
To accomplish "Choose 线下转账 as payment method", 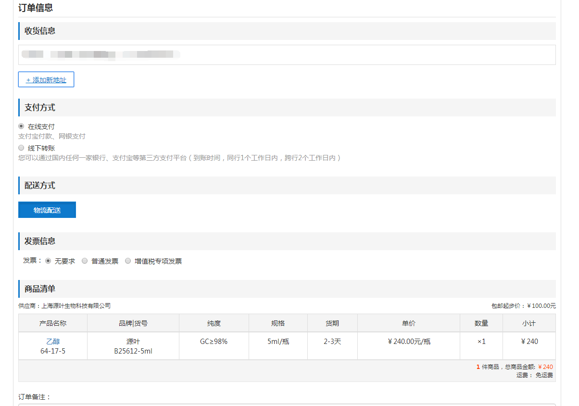I will coord(21,148).
